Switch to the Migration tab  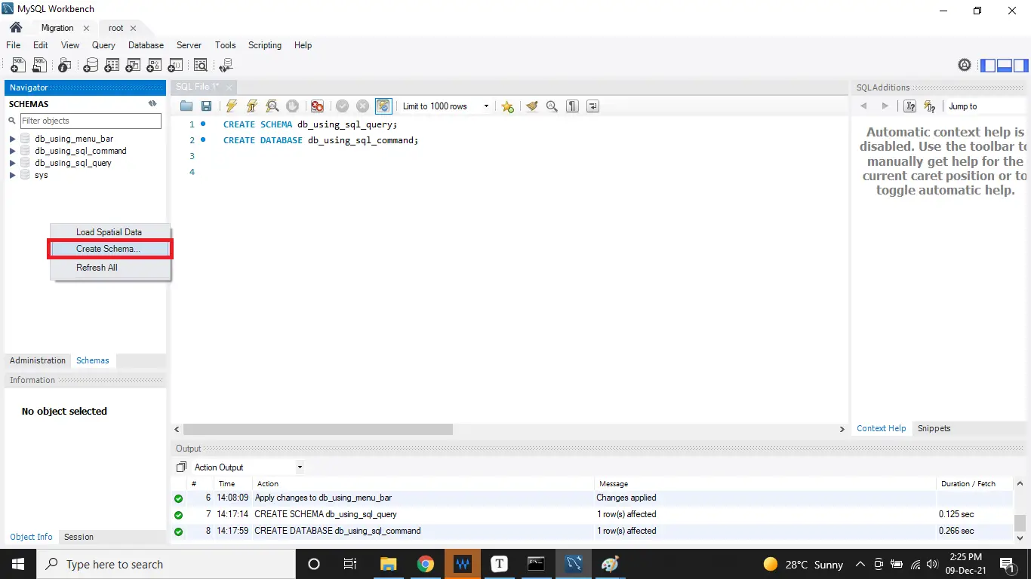(57, 28)
